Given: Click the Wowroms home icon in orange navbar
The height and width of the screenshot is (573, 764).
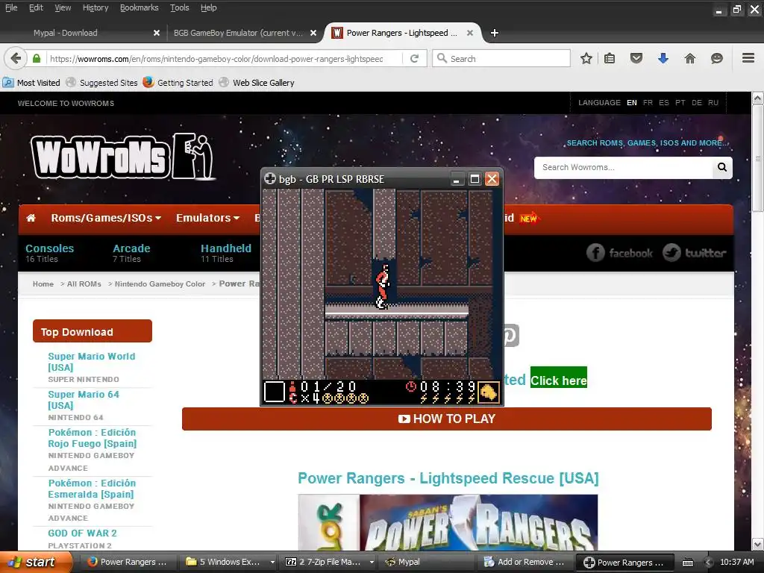Looking at the screenshot, I should [x=31, y=218].
